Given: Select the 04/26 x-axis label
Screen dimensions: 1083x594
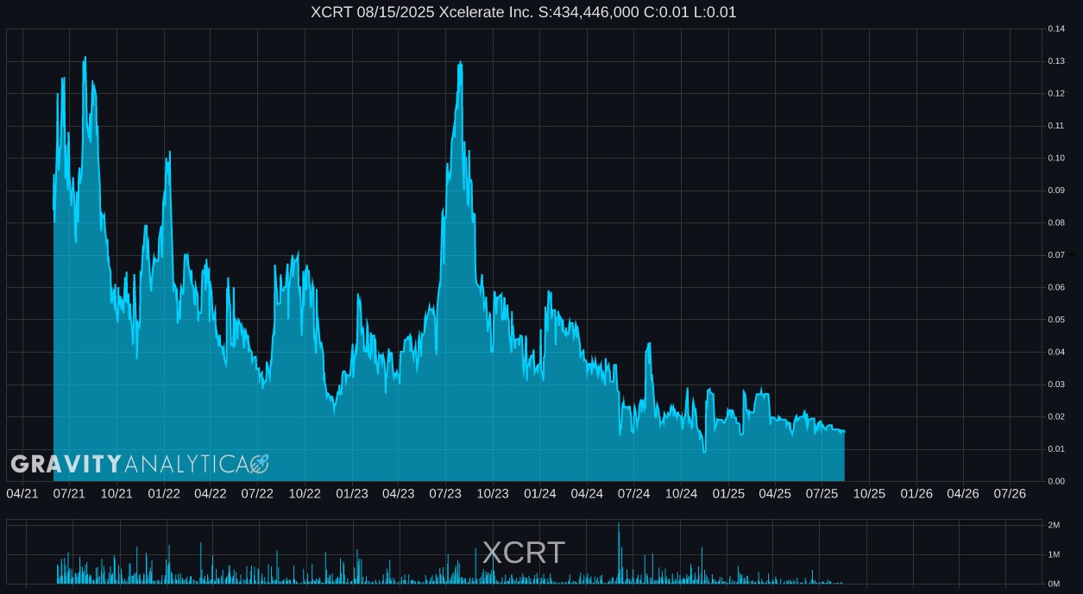Looking at the screenshot, I should (x=963, y=494).
